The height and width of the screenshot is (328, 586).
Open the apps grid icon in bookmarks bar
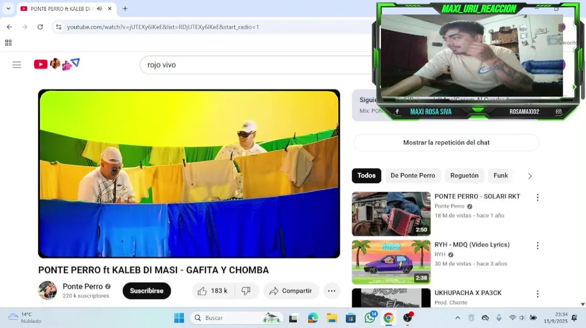8,43
